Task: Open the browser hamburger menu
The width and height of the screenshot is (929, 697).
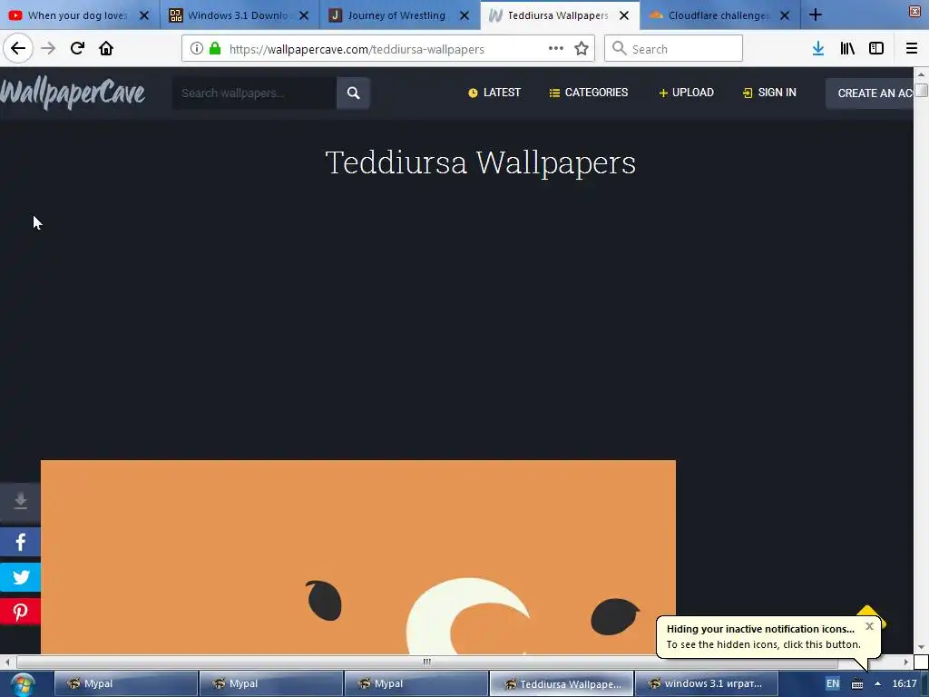Action: [912, 49]
